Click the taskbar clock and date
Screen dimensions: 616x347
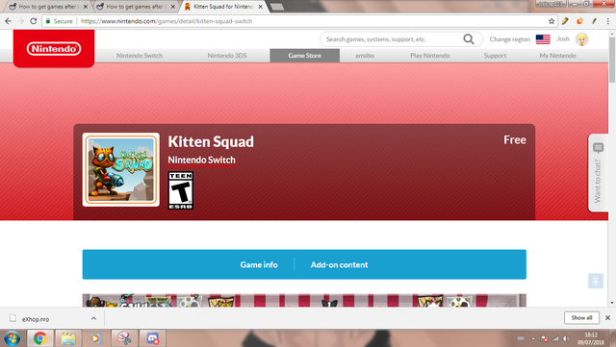click(591, 338)
